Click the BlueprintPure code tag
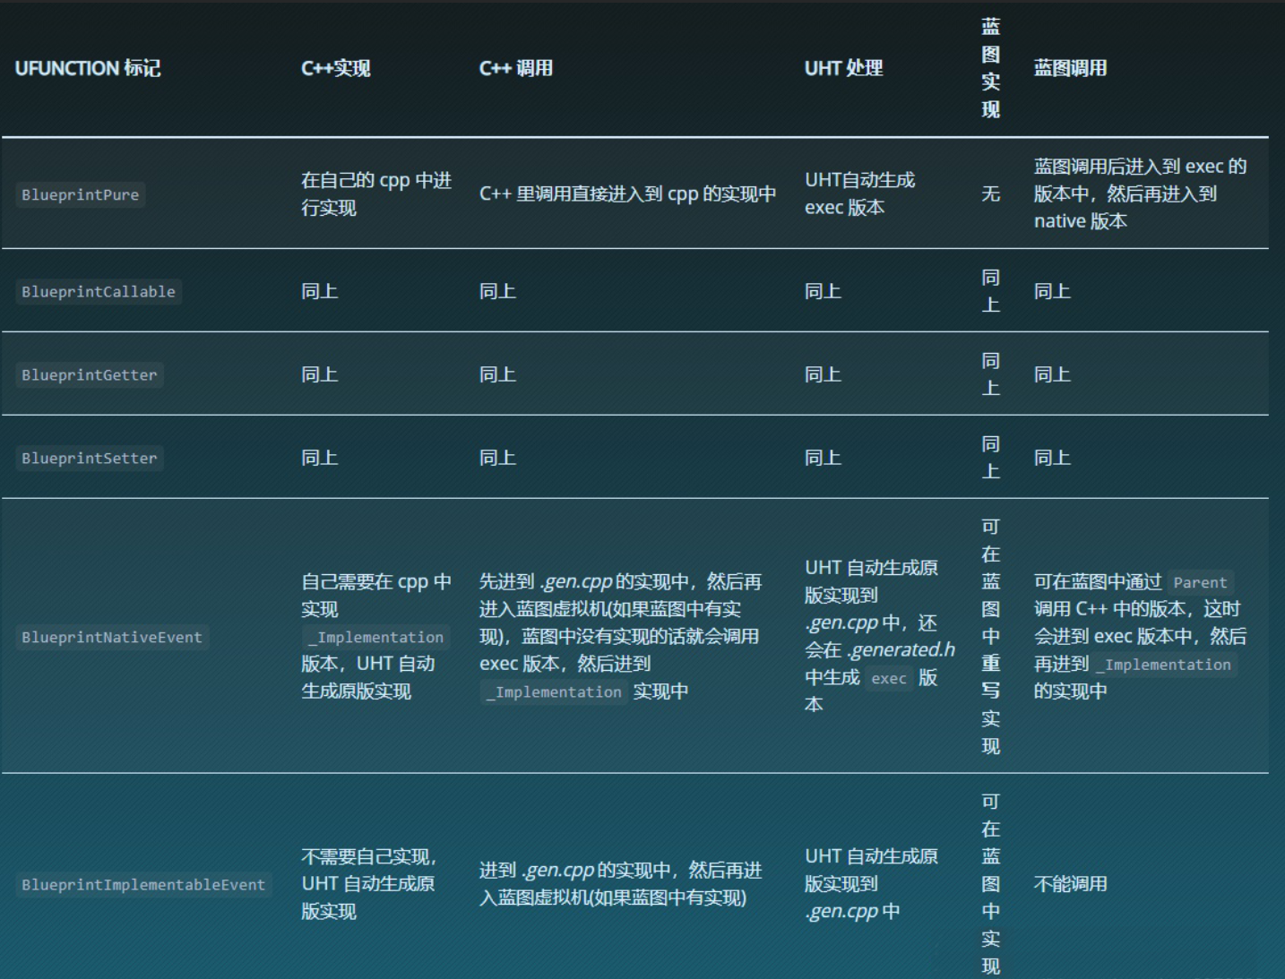 coord(81,195)
